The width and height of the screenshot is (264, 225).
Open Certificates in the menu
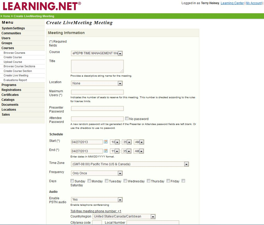tap(10, 95)
